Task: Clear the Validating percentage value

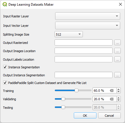Action: click(112, 99)
